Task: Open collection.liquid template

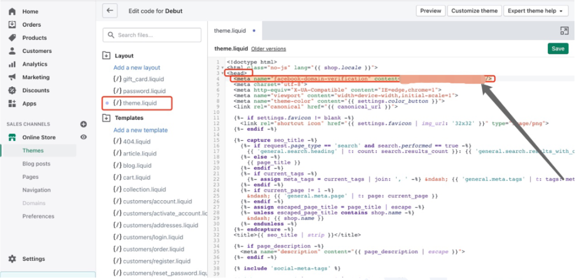Action: pyautogui.click(x=139, y=190)
